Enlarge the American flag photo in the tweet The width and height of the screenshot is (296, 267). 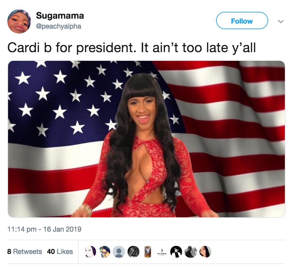(x=146, y=139)
